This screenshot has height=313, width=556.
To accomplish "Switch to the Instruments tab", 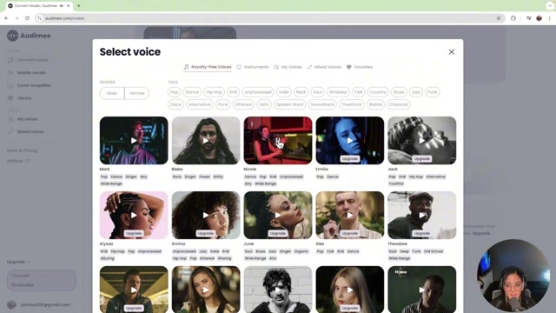I will (x=253, y=67).
